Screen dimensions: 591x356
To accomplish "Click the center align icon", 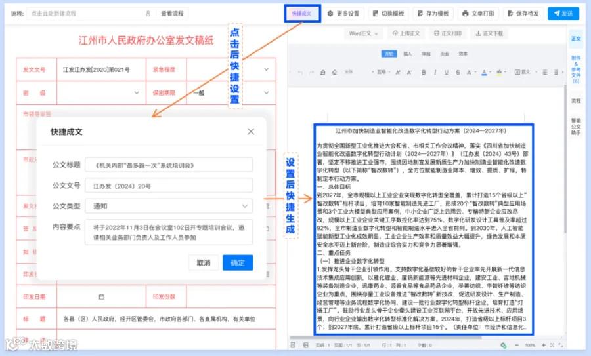I will pos(556,72).
